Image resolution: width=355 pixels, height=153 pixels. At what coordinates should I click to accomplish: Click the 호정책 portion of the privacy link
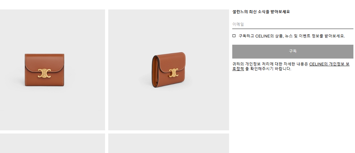point(238,69)
